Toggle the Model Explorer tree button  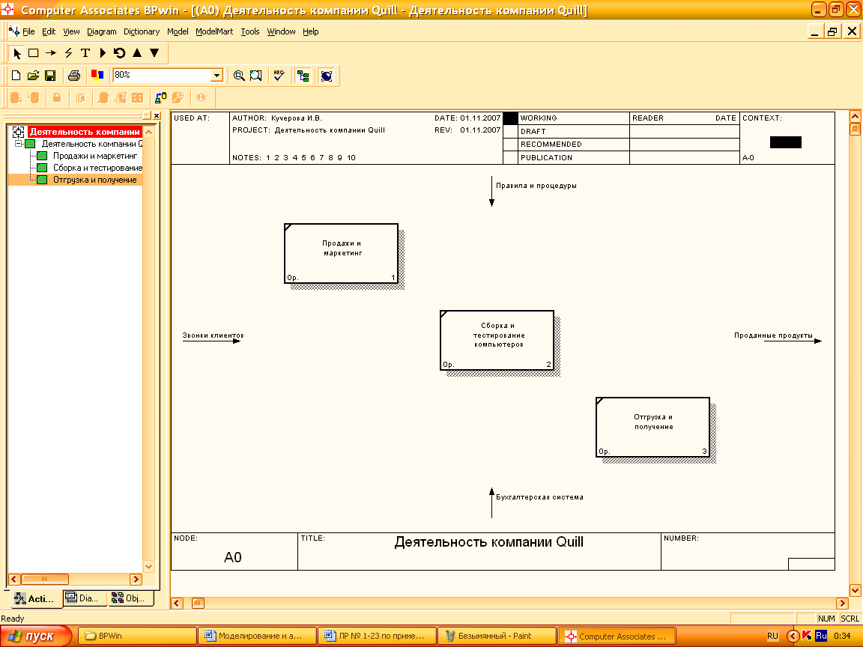point(303,76)
